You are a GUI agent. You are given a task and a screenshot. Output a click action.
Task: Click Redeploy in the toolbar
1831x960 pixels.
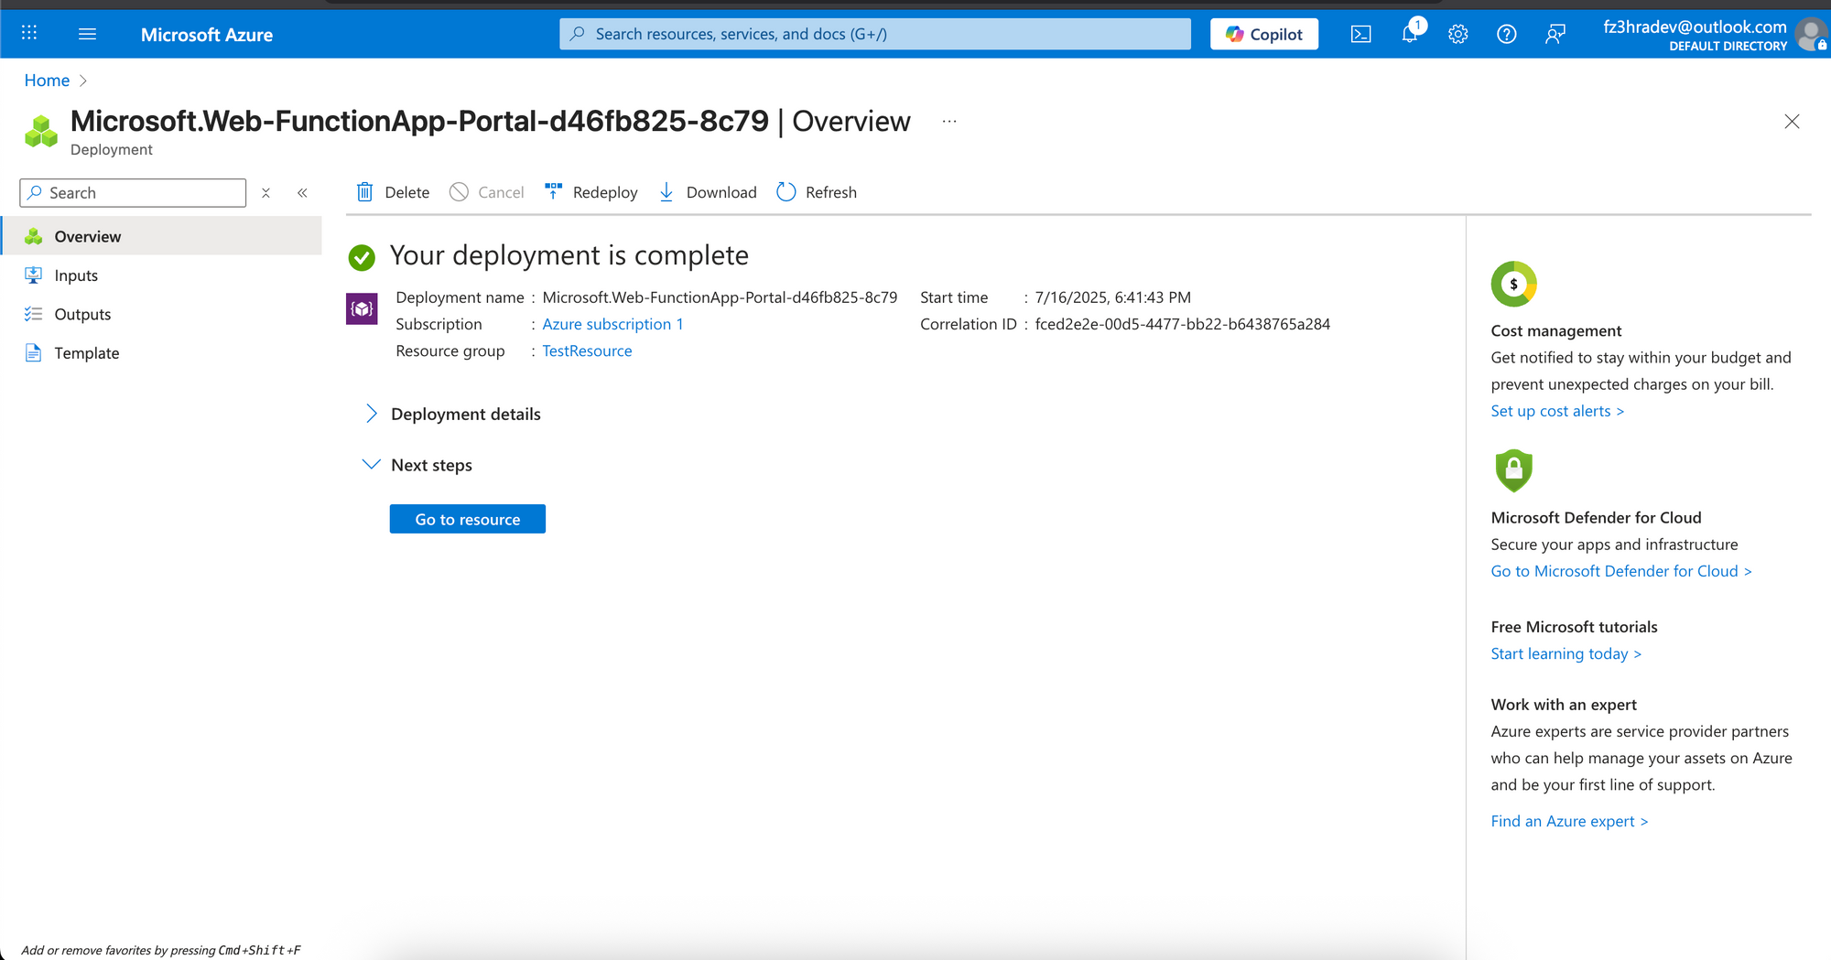(x=591, y=192)
